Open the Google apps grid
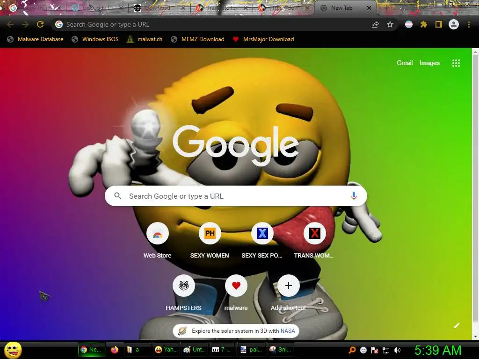The image size is (479, 359). (456, 63)
